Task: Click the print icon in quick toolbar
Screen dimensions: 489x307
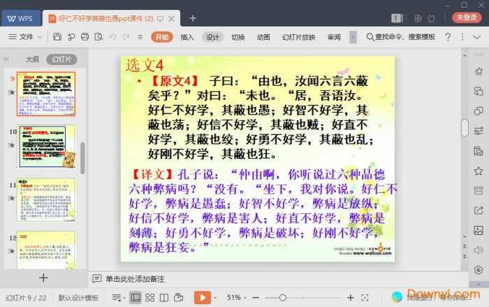Action: pyautogui.click(x=85, y=37)
